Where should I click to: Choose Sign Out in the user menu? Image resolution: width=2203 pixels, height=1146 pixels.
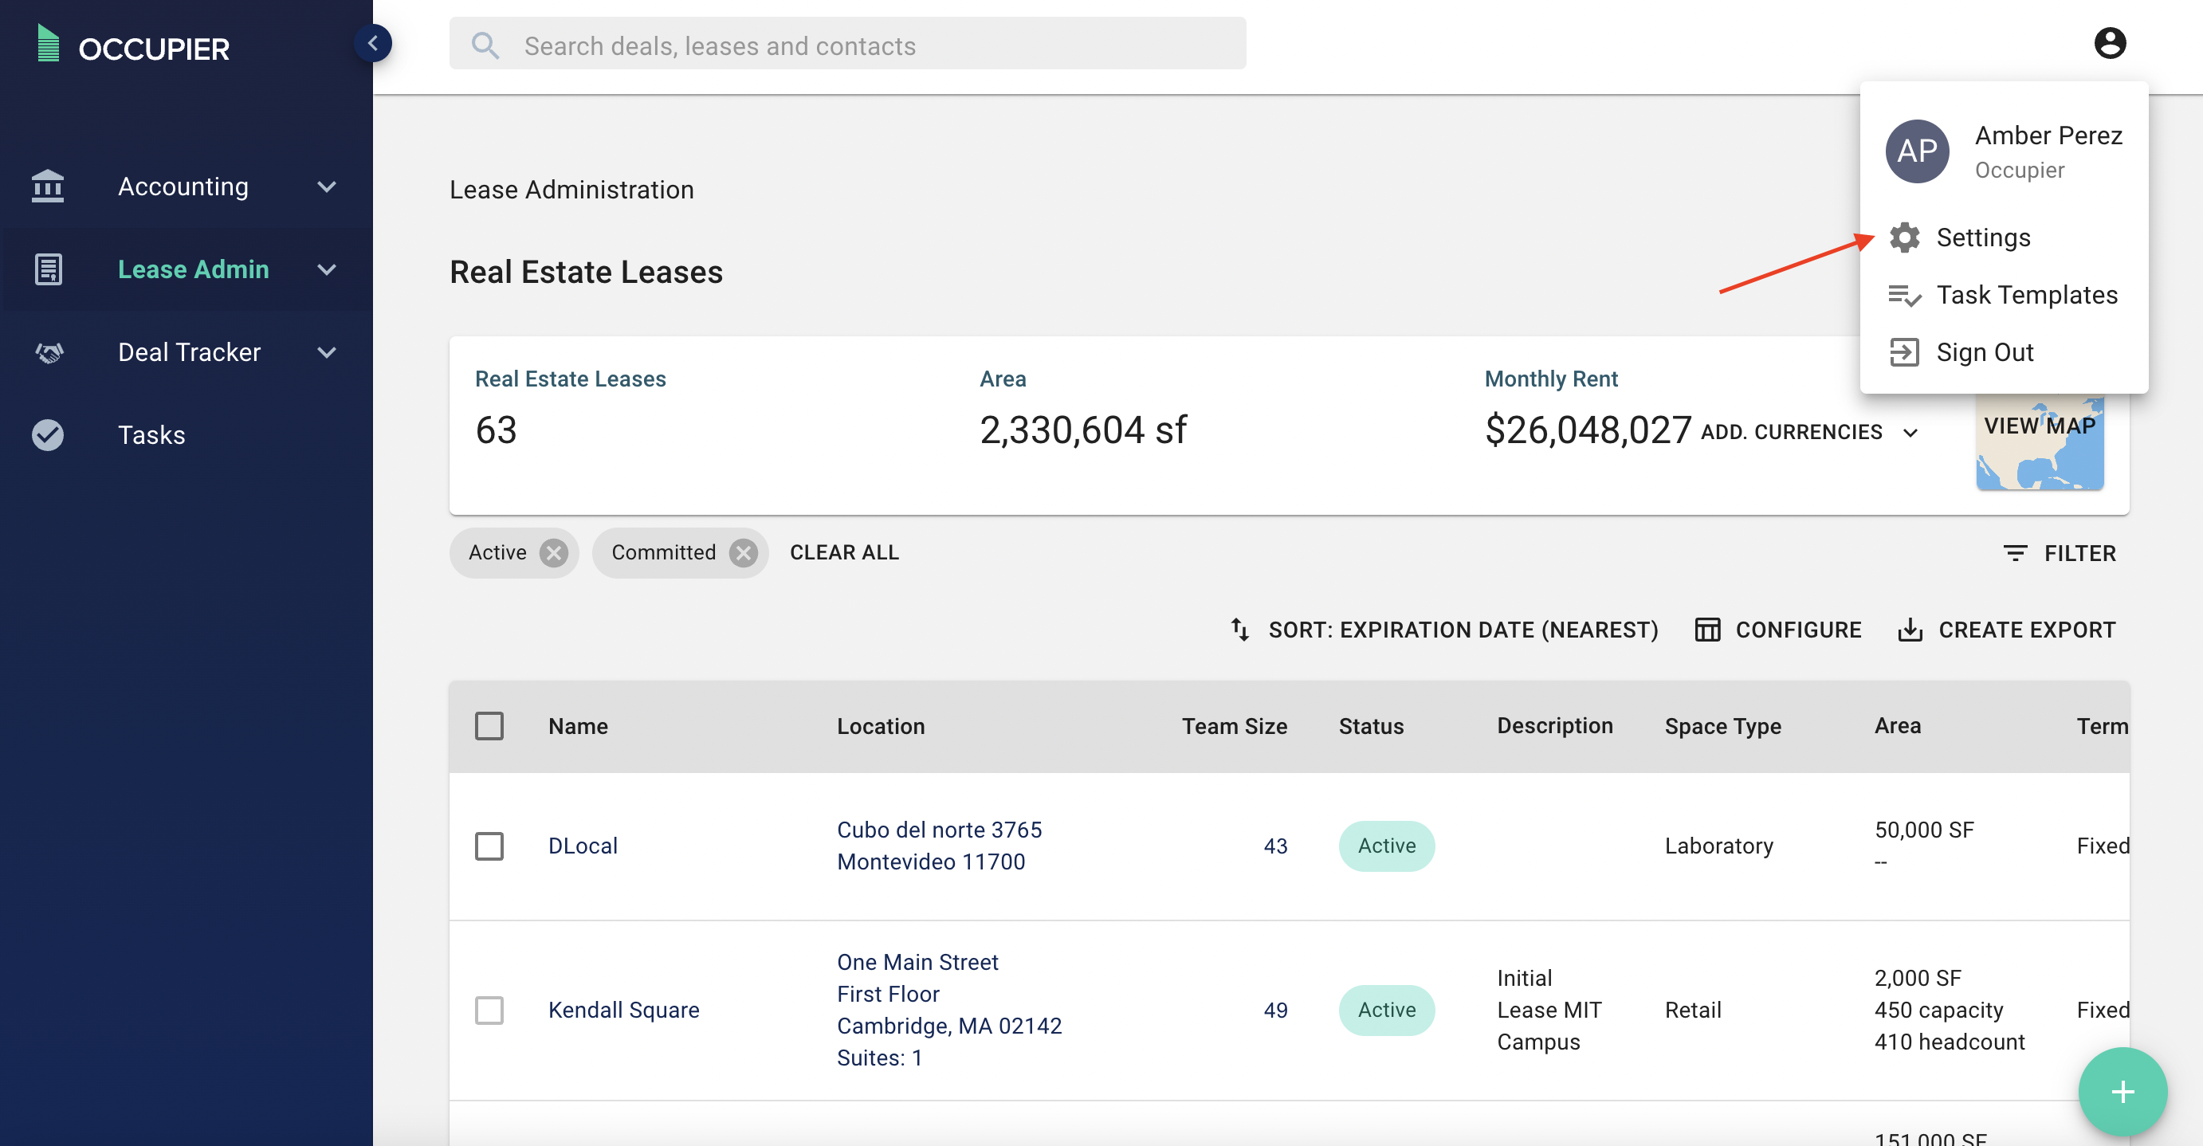coord(1984,351)
